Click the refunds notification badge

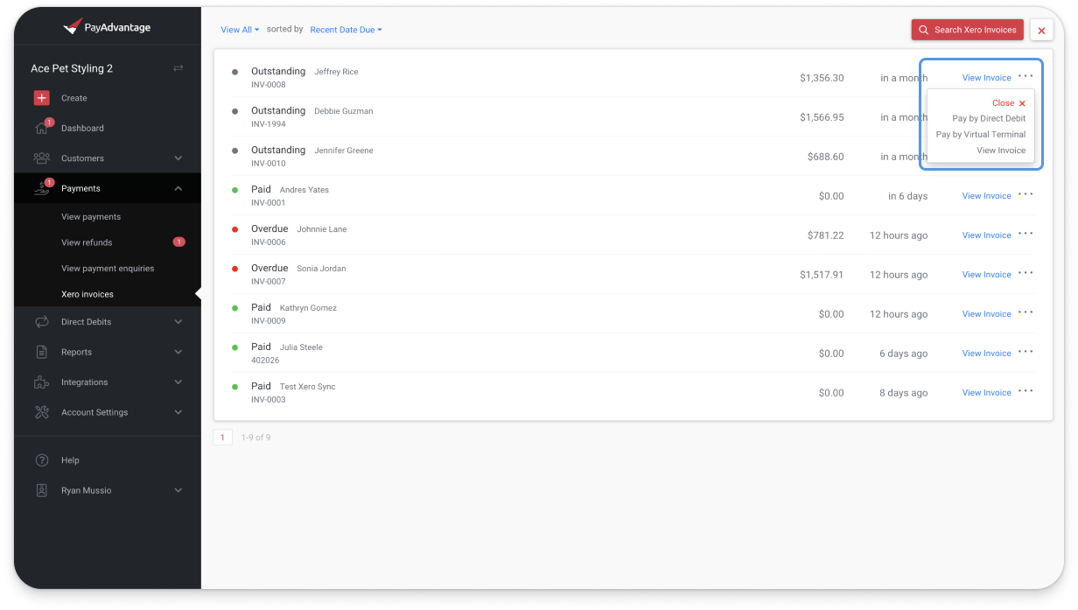(178, 242)
